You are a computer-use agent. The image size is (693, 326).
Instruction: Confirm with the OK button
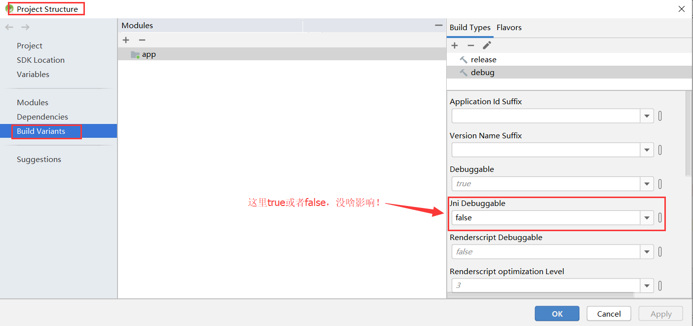557,314
